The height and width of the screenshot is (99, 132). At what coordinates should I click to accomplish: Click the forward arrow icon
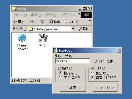pyautogui.click(x=32, y=22)
